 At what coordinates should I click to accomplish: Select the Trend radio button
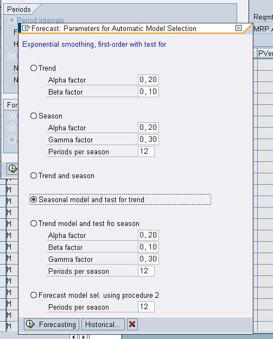34,68
